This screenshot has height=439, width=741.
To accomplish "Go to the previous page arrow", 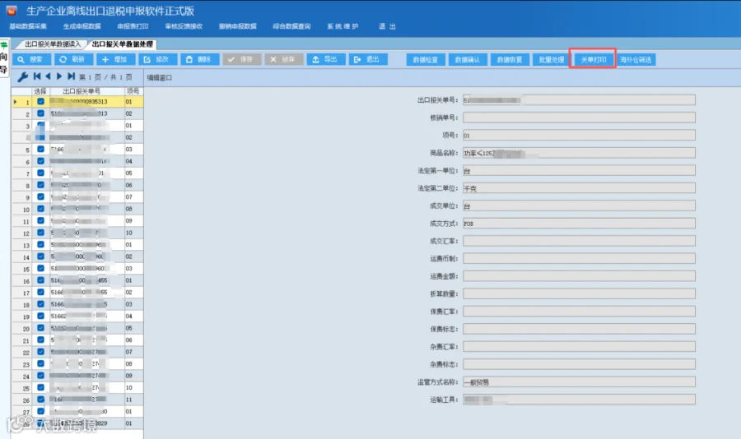I will click(x=48, y=76).
